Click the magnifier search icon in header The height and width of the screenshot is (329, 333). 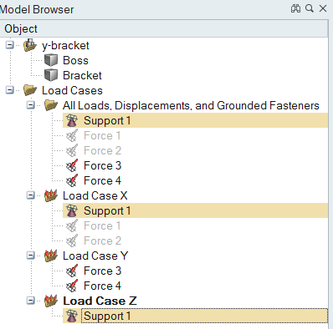pos(310,8)
